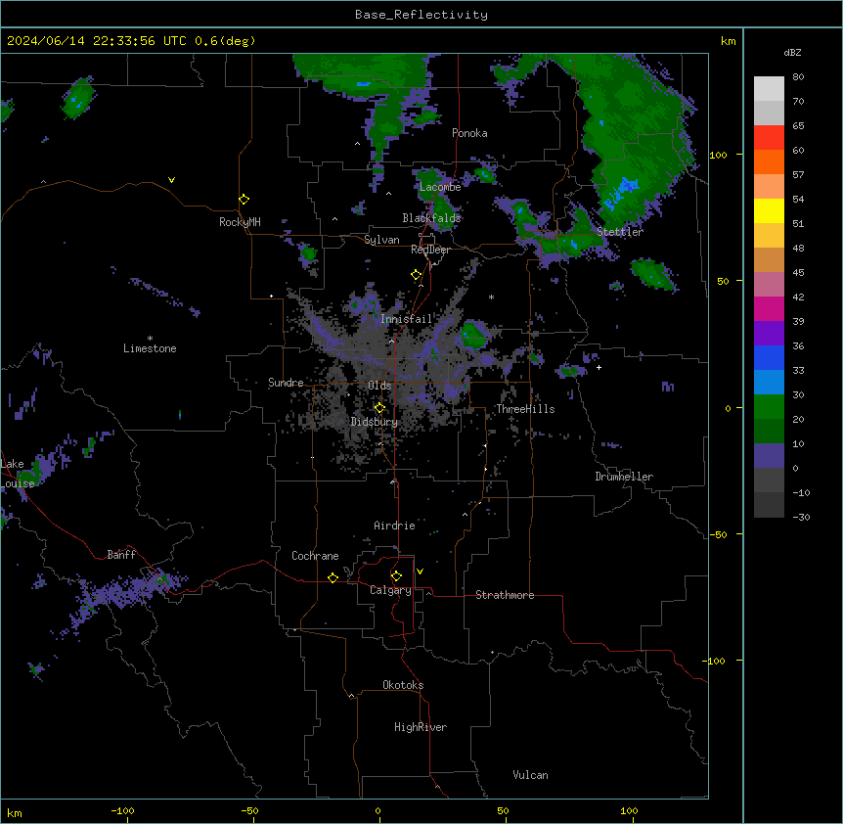Click the -50 tick on right vertical axis
The height and width of the screenshot is (824, 843).
[x=718, y=534]
